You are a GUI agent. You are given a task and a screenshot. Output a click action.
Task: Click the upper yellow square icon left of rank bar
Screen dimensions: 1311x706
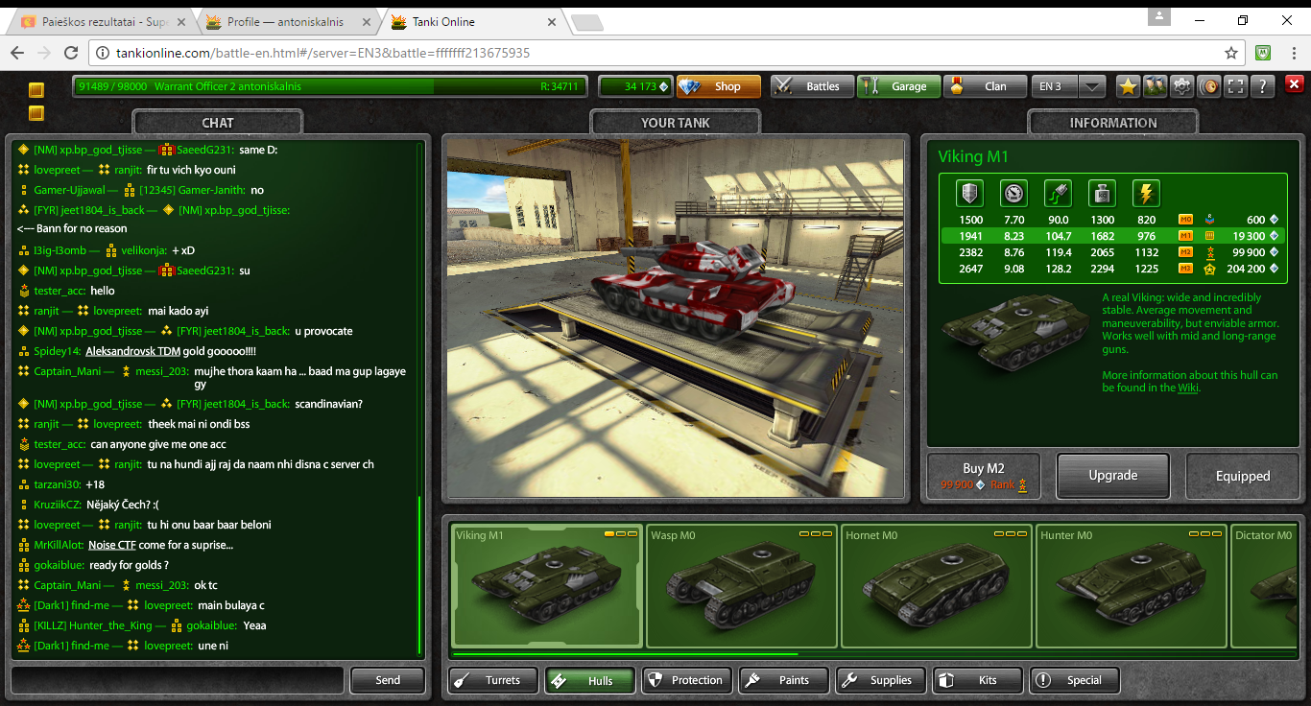point(36,91)
